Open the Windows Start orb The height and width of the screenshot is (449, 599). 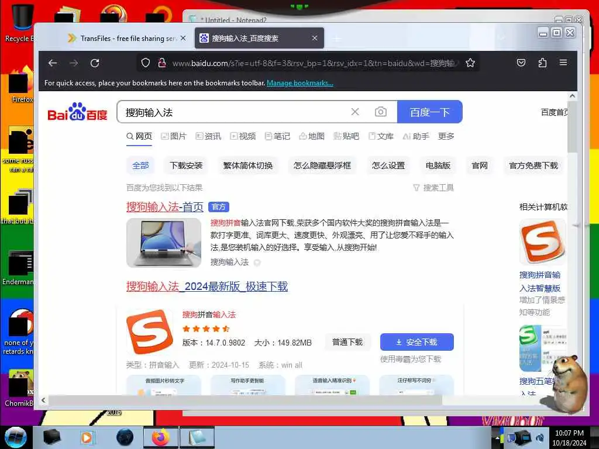tap(16, 437)
